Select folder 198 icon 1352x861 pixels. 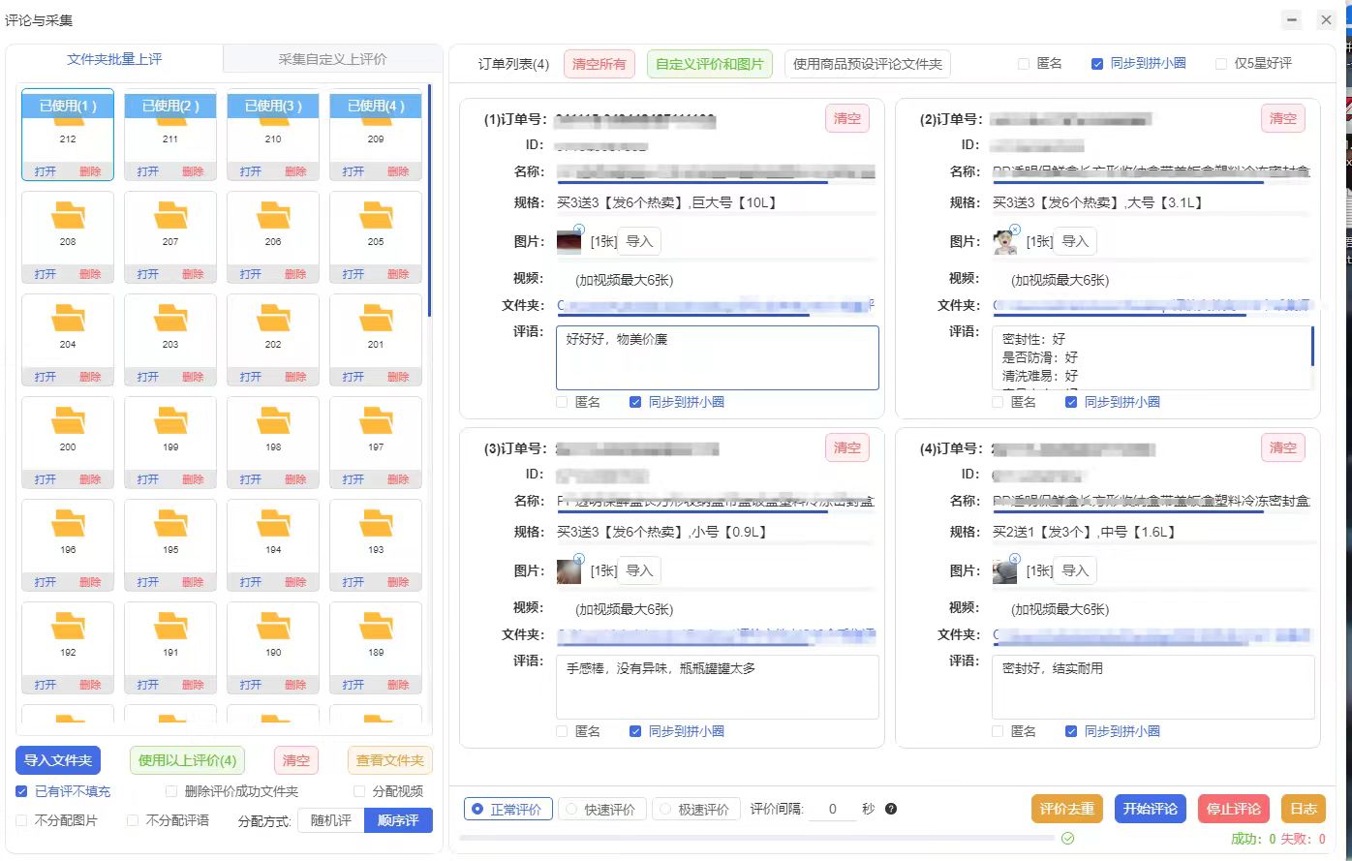pyautogui.click(x=273, y=420)
